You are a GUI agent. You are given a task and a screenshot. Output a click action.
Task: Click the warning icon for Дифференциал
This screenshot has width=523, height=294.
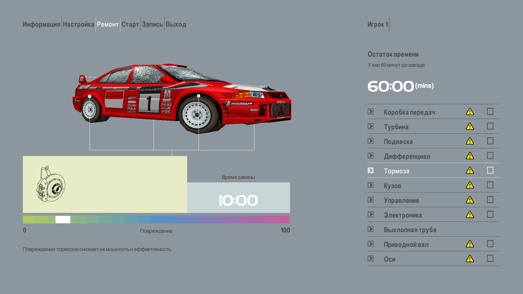click(x=470, y=156)
